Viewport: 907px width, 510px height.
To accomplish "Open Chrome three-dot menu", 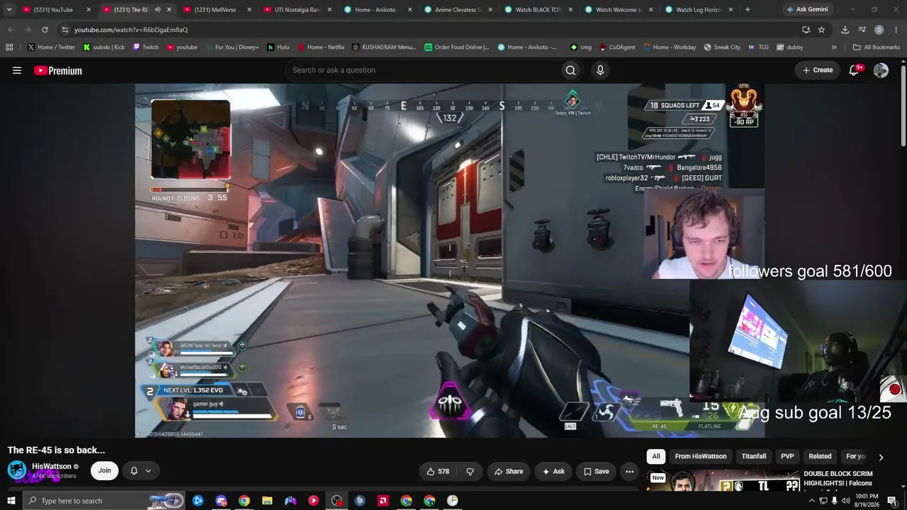I will point(896,30).
